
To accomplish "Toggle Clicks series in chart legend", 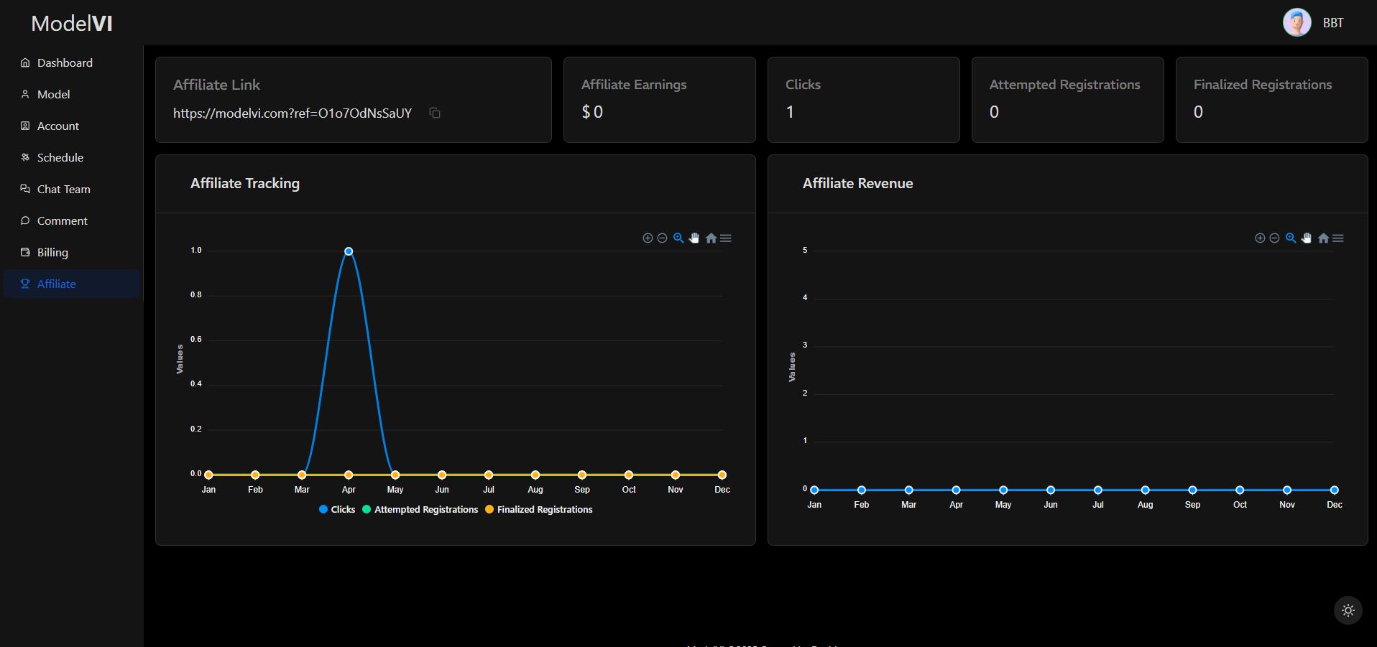I will 337,509.
